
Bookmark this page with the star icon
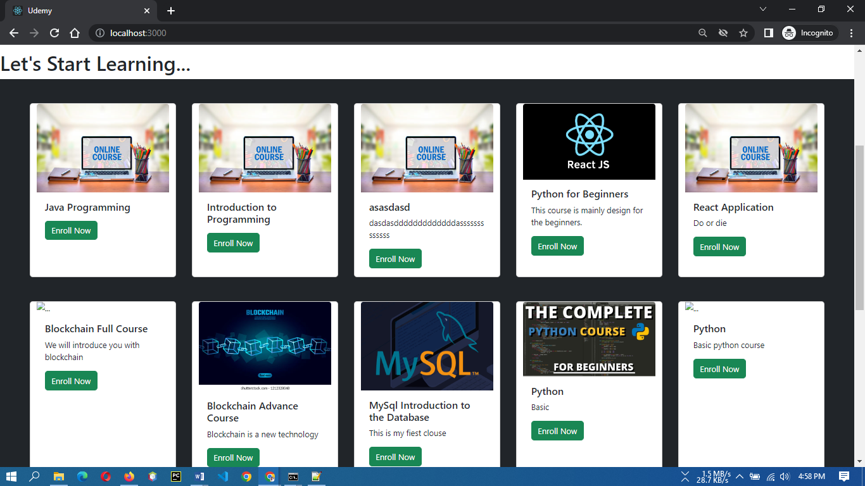point(743,33)
